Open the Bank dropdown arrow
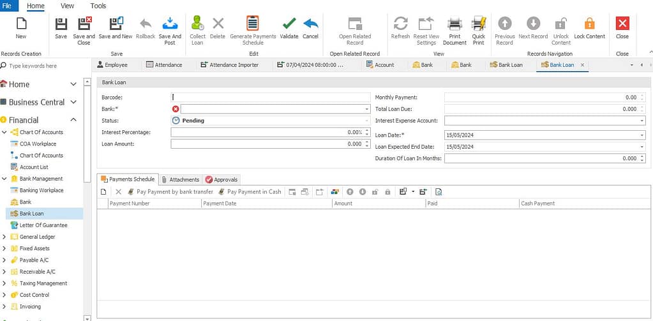The width and height of the screenshot is (653, 321). pyautogui.click(x=367, y=109)
